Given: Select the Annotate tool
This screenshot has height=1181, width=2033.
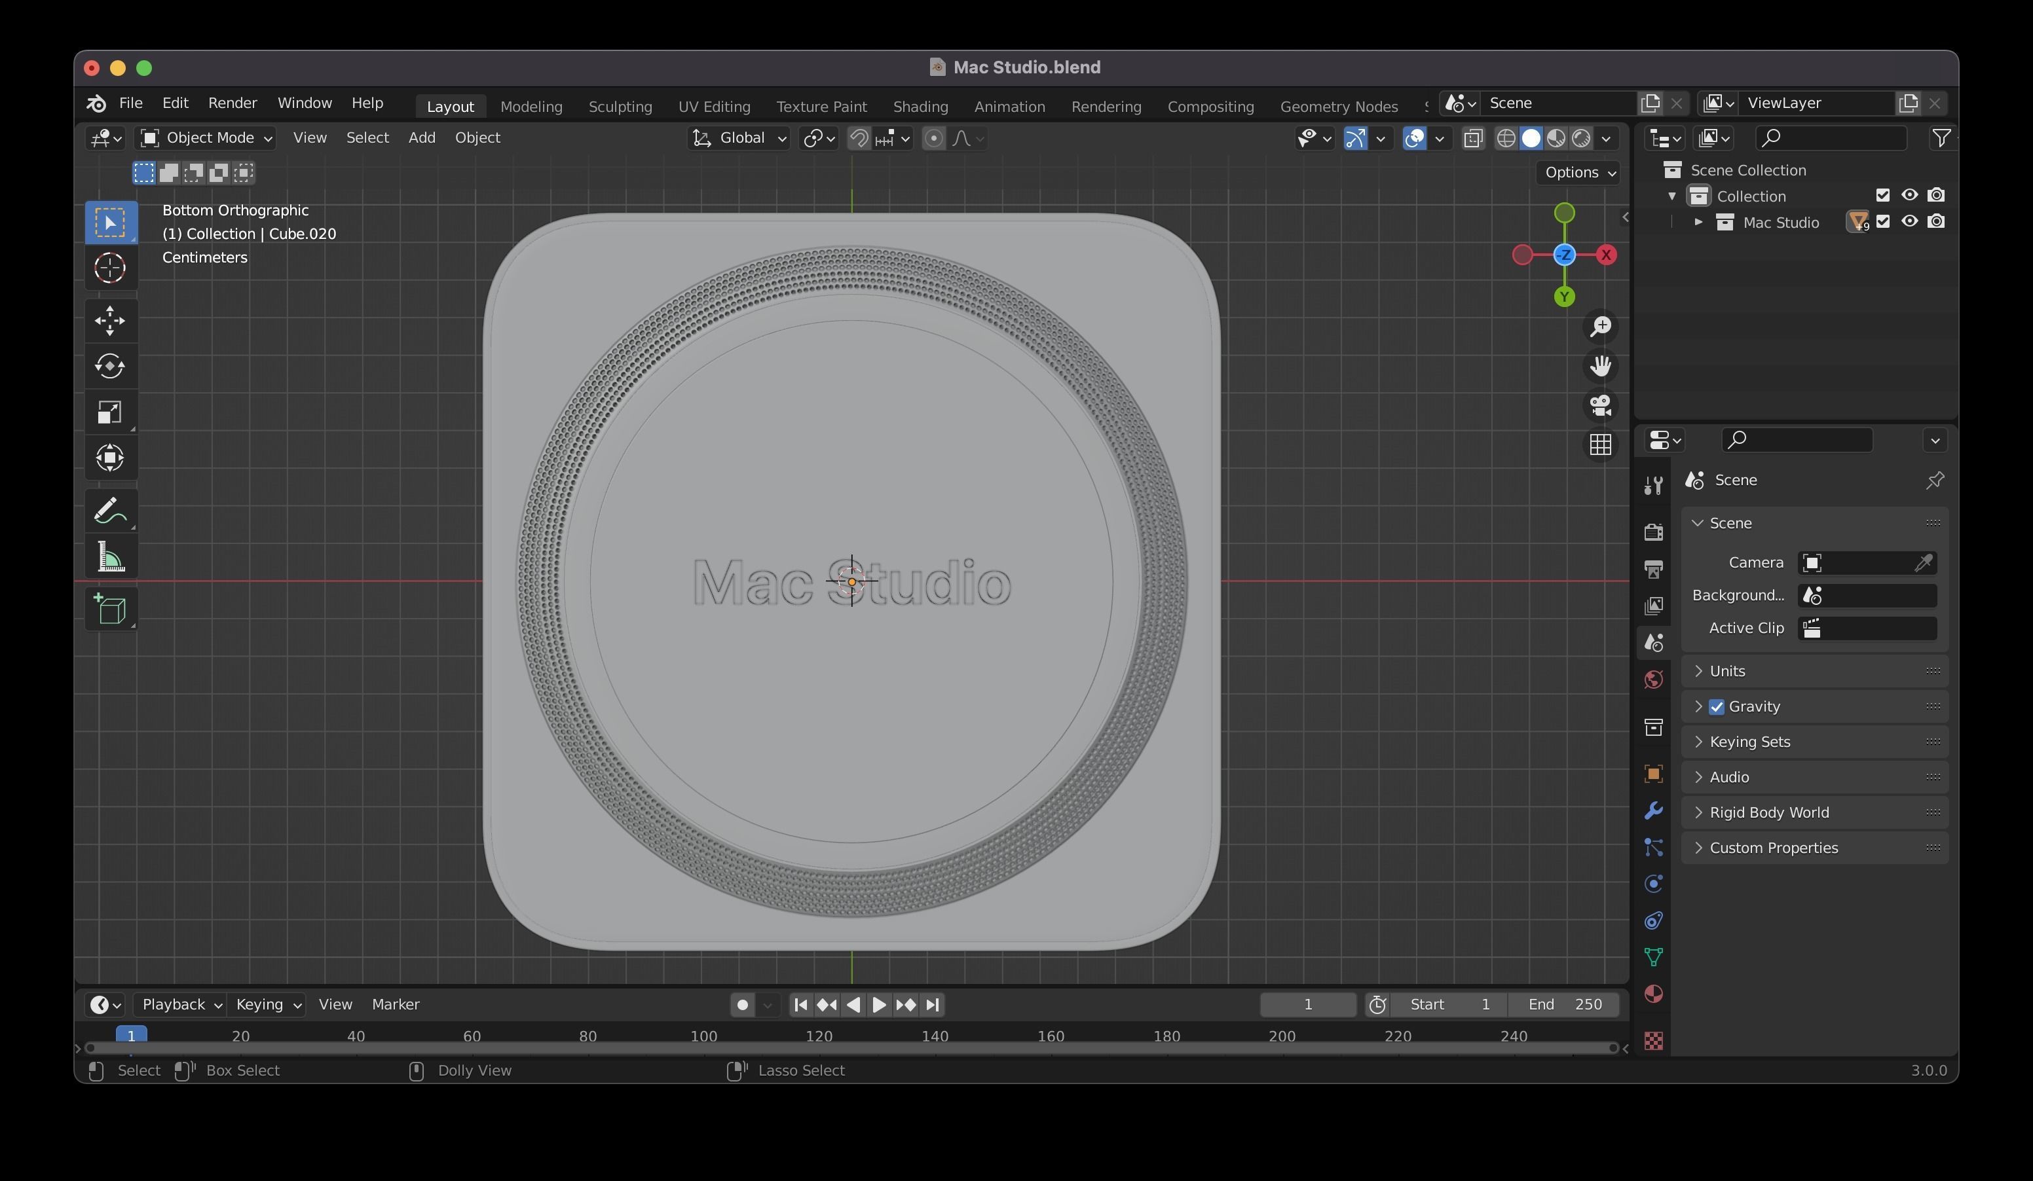Looking at the screenshot, I should (111, 510).
